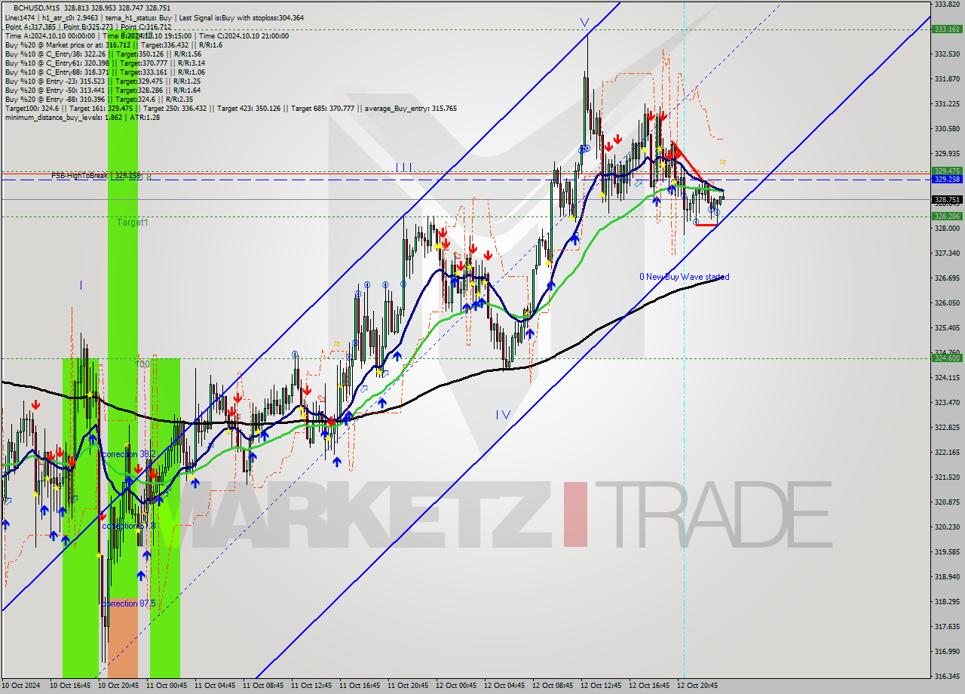This screenshot has width=965, height=694.
Task: Click the '11 Oct 08:45' time axis label
Action: tap(263, 686)
